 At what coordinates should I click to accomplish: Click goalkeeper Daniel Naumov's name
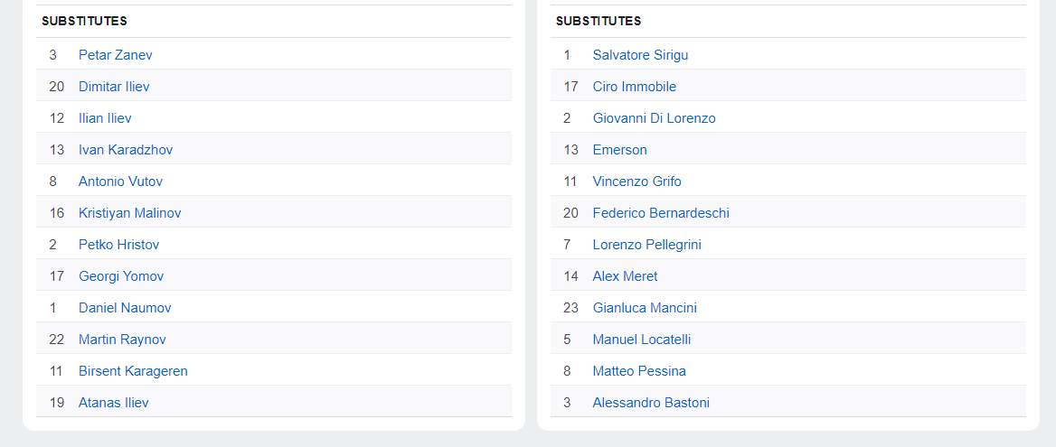pyautogui.click(x=125, y=308)
